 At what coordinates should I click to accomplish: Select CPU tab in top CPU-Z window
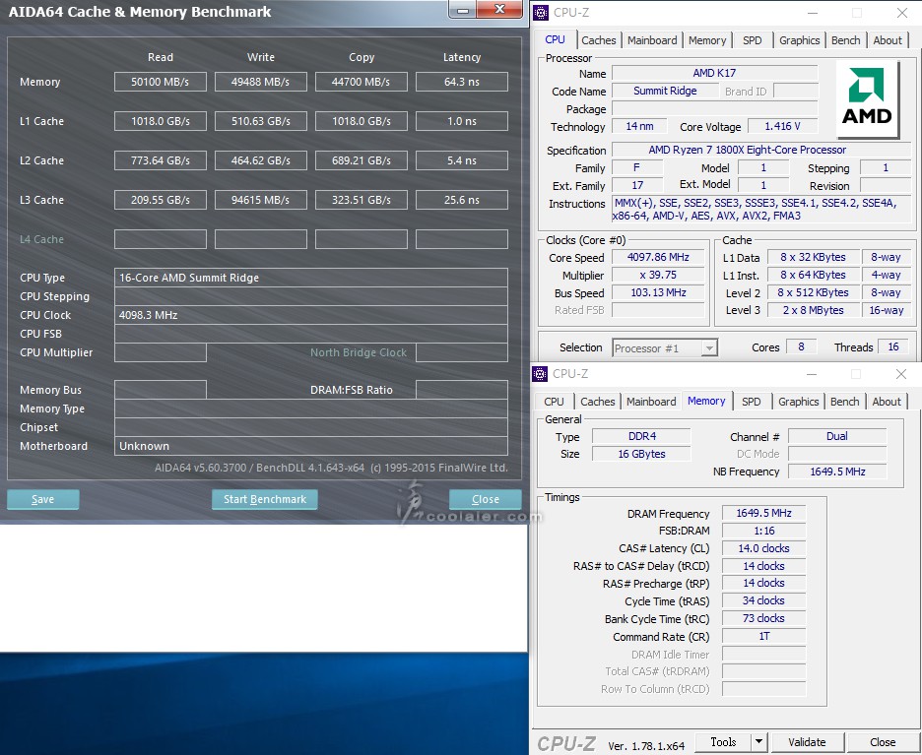point(555,39)
